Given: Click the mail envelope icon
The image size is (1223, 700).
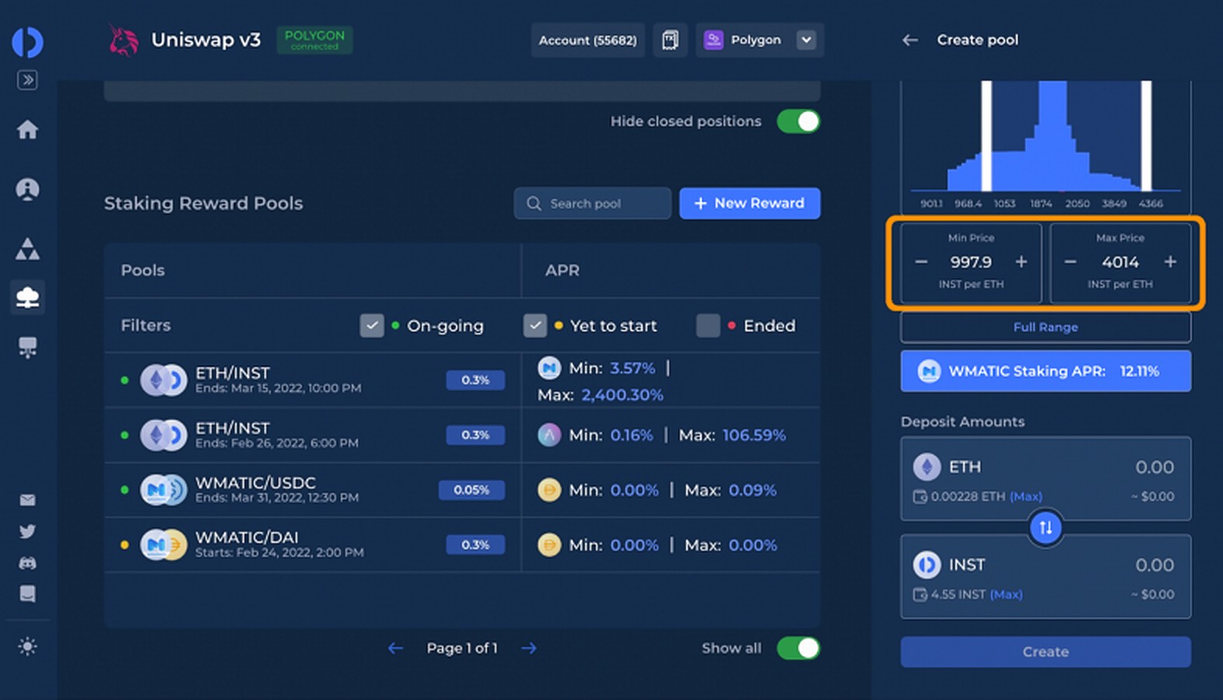Looking at the screenshot, I should 27,500.
